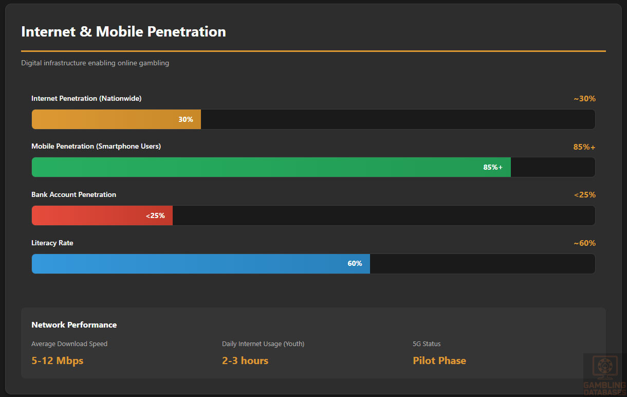Image resolution: width=627 pixels, height=397 pixels.
Task: Click the ~60% value at right
Action: coord(584,243)
